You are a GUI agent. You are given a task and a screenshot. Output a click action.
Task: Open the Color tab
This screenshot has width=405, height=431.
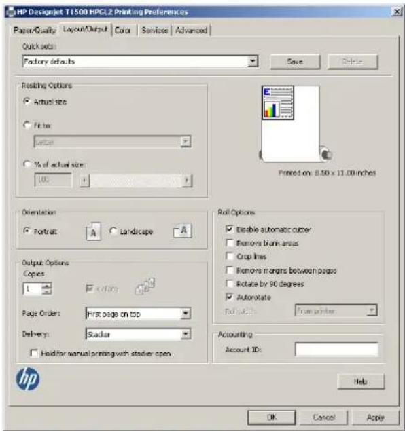pyautogui.click(x=123, y=31)
